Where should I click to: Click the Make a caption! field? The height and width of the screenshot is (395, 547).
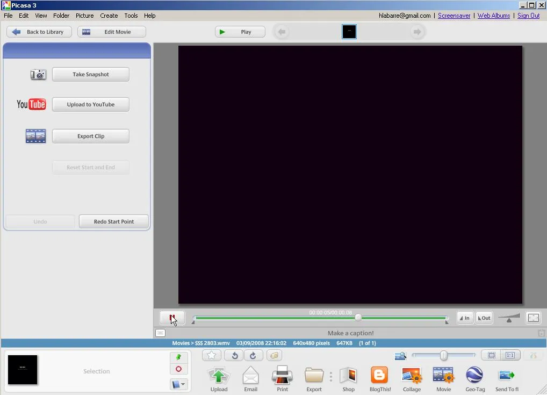point(350,333)
